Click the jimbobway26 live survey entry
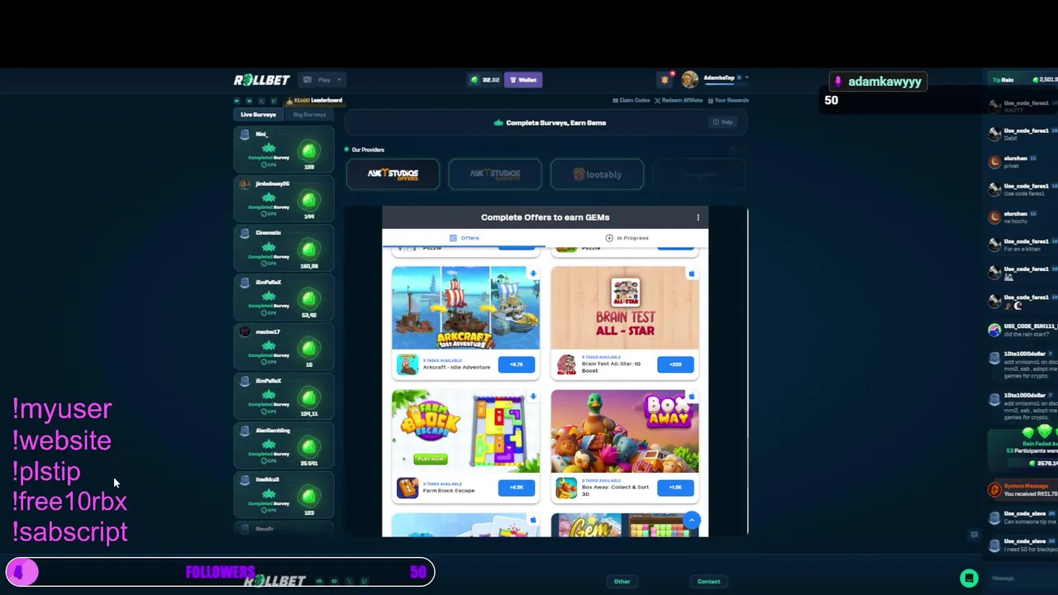 pos(284,199)
